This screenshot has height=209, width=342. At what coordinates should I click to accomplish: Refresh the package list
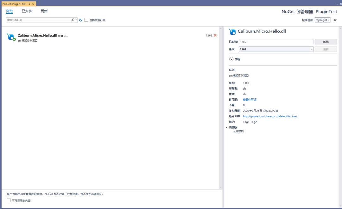(81, 20)
